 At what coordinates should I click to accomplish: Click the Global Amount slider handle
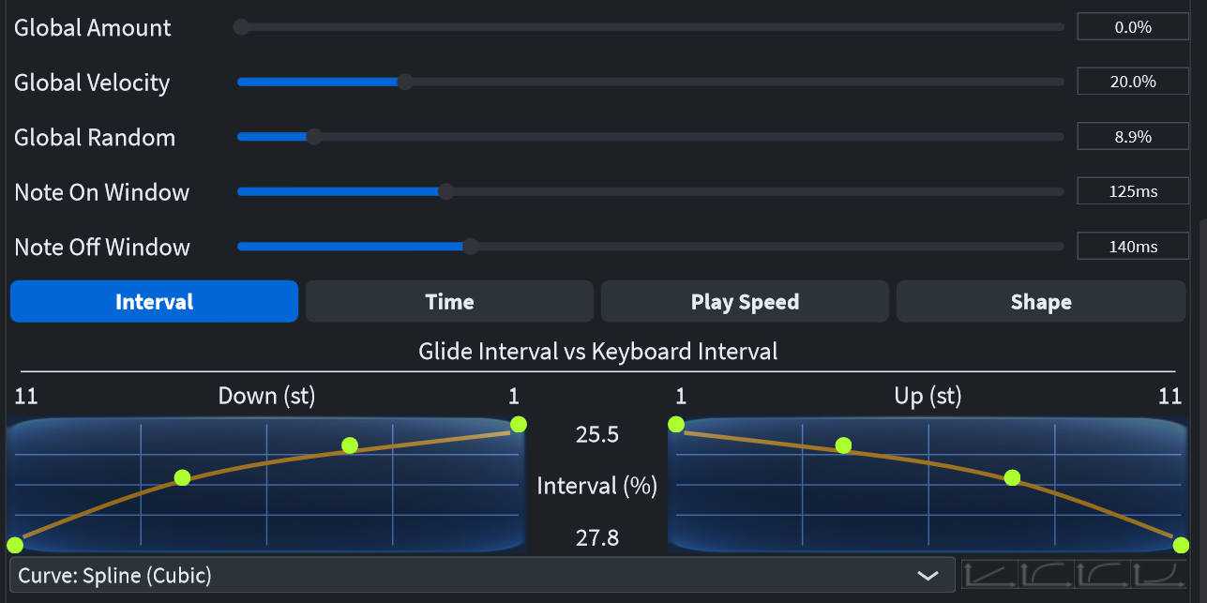pyautogui.click(x=241, y=27)
